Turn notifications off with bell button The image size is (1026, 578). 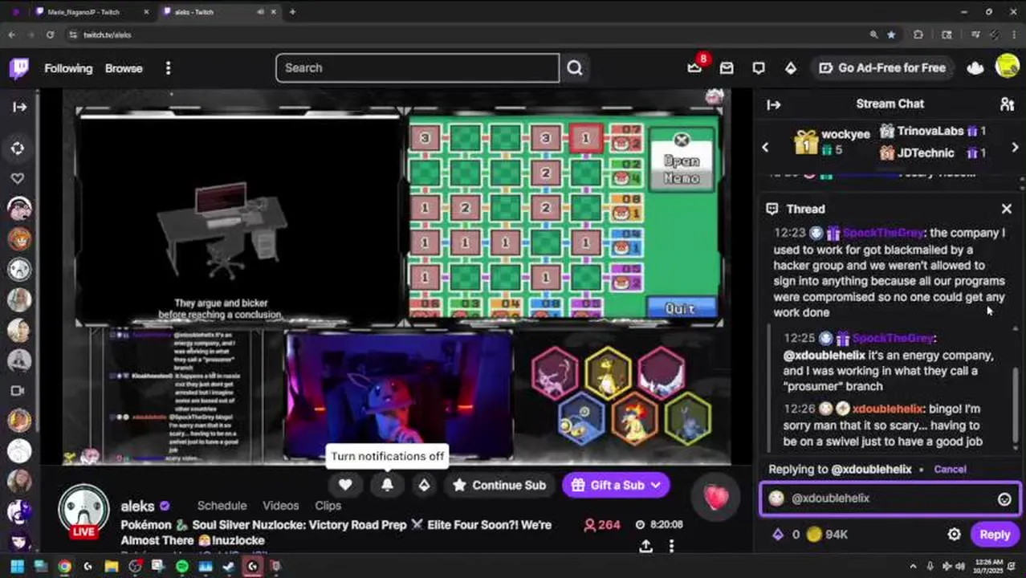[x=387, y=485]
